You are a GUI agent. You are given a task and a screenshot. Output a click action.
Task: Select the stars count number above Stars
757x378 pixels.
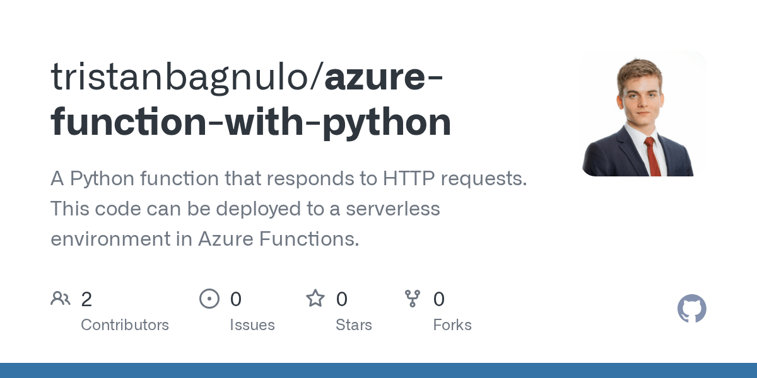[341, 299]
